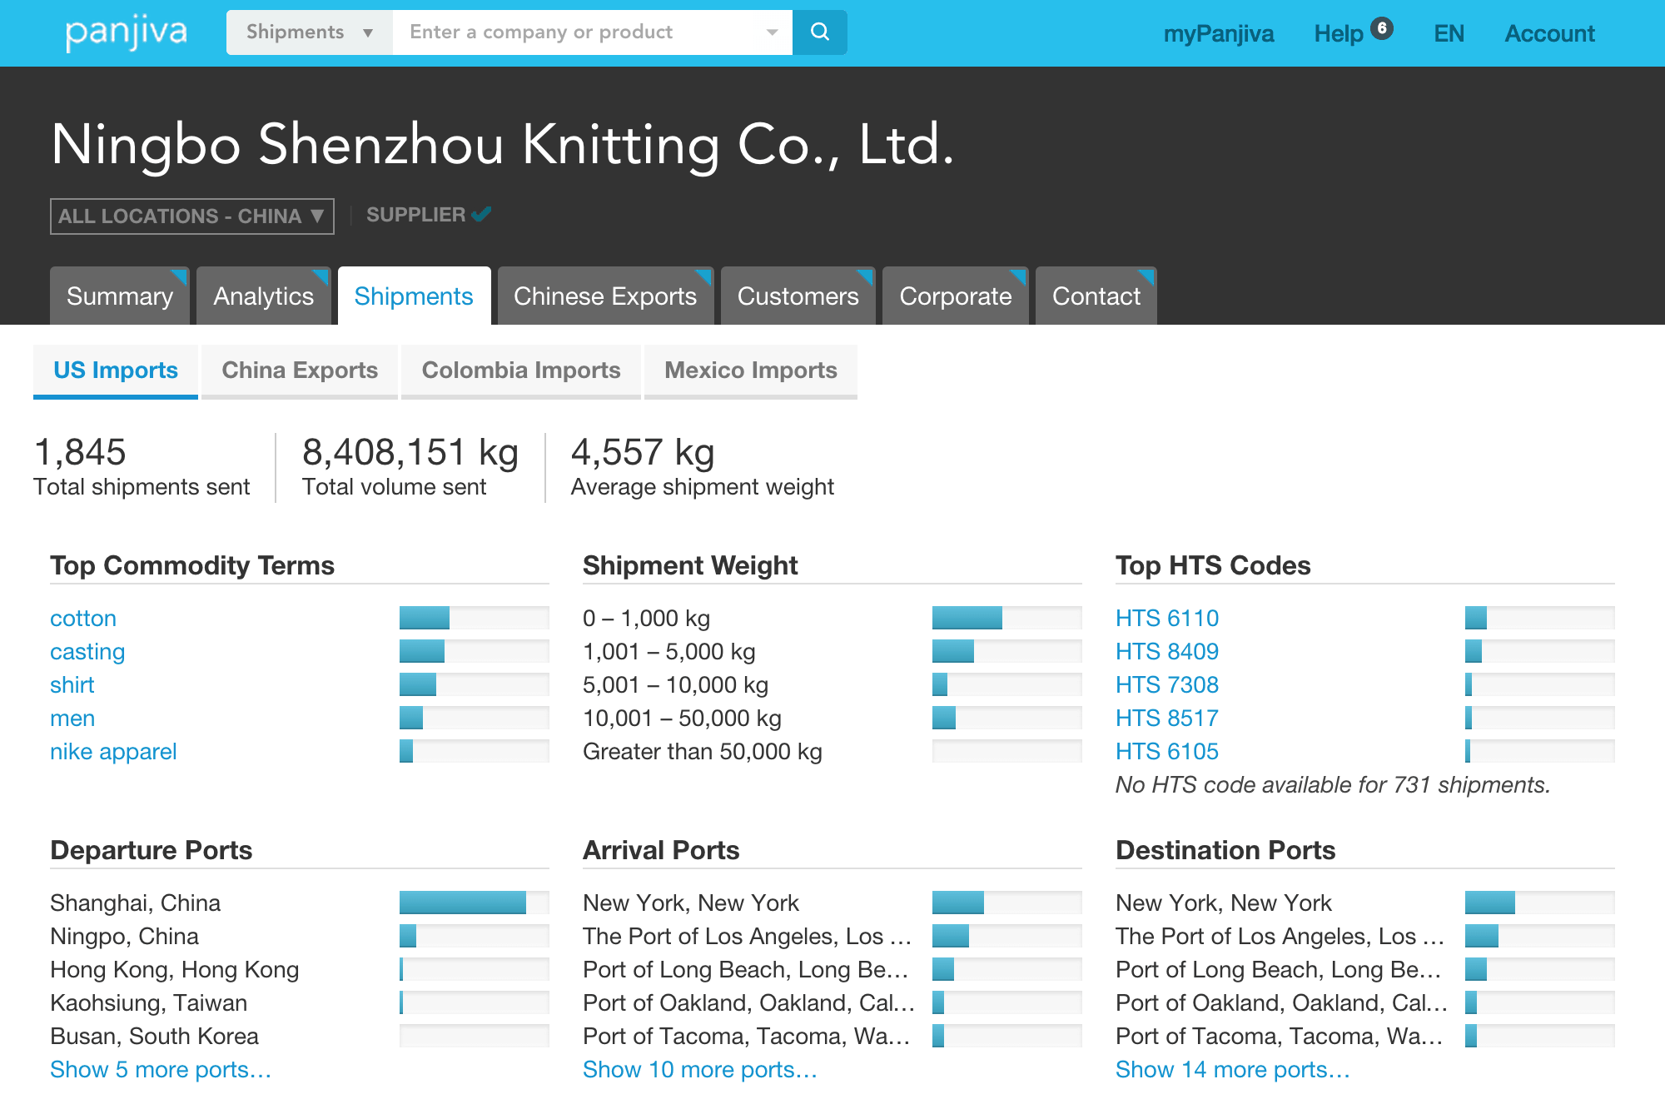
Task: Select the US Imports sub-tab
Action: click(x=116, y=371)
